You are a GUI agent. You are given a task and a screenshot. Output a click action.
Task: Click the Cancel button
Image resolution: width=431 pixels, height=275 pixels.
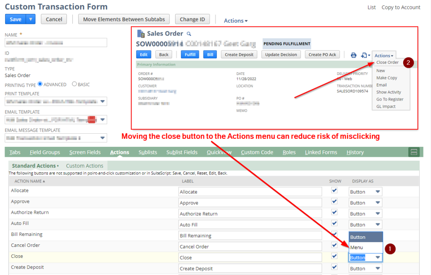pos(54,19)
